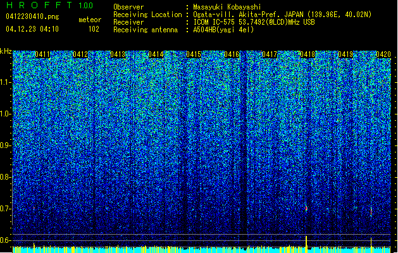This screenshot has width=398, height=253.
Task: Click the Receiving antenna label
Action: pos(146,30)
